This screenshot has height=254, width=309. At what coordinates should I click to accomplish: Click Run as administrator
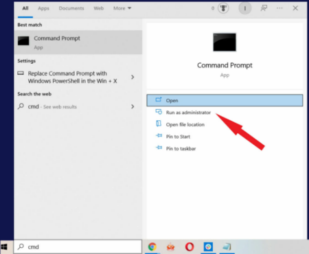coord(188,113)
